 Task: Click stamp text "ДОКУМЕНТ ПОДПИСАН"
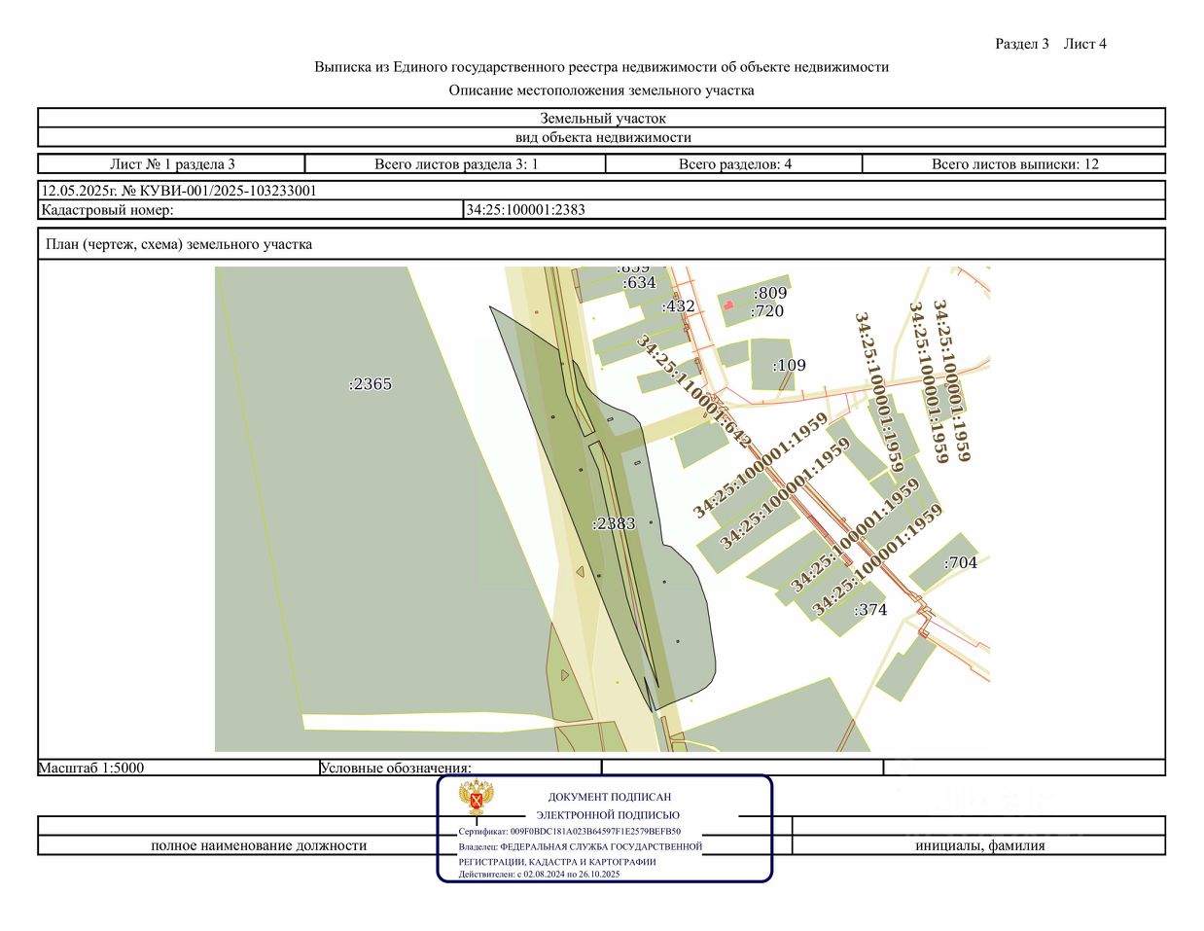click(x=610, y=797)
